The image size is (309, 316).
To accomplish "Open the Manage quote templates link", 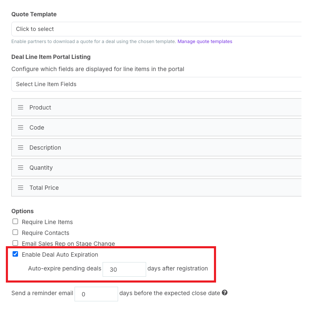I will [x=205, y=41].
